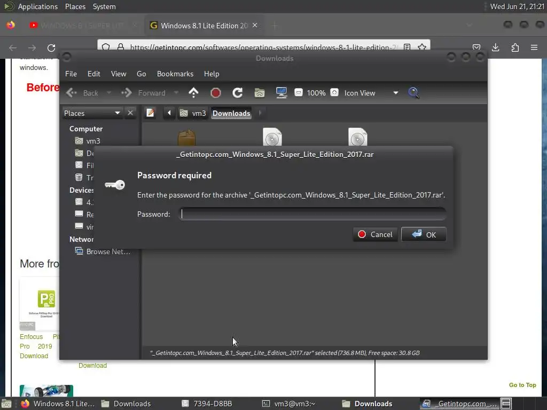Screen dimensions: 547x410
Task: Select vm3 in Places sidebar
Action: pyautogui.click(x=88, y=141)
